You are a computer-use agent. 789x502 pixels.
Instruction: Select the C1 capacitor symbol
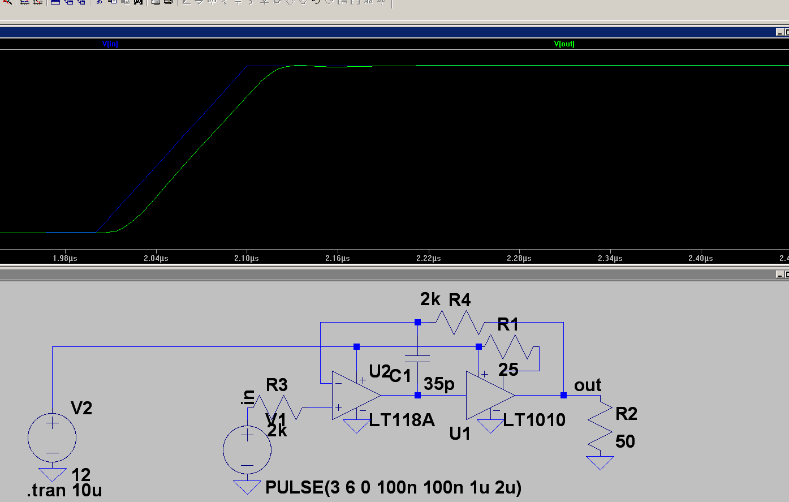[417, 358]
